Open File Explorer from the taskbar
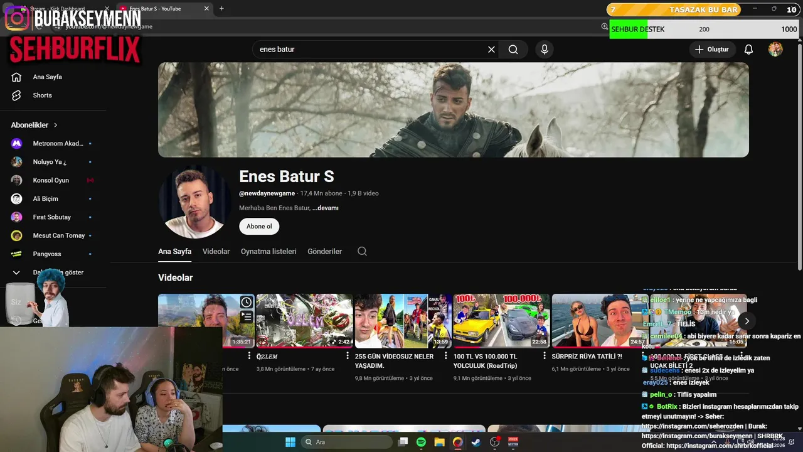803x452 pixels. (439, 442)
